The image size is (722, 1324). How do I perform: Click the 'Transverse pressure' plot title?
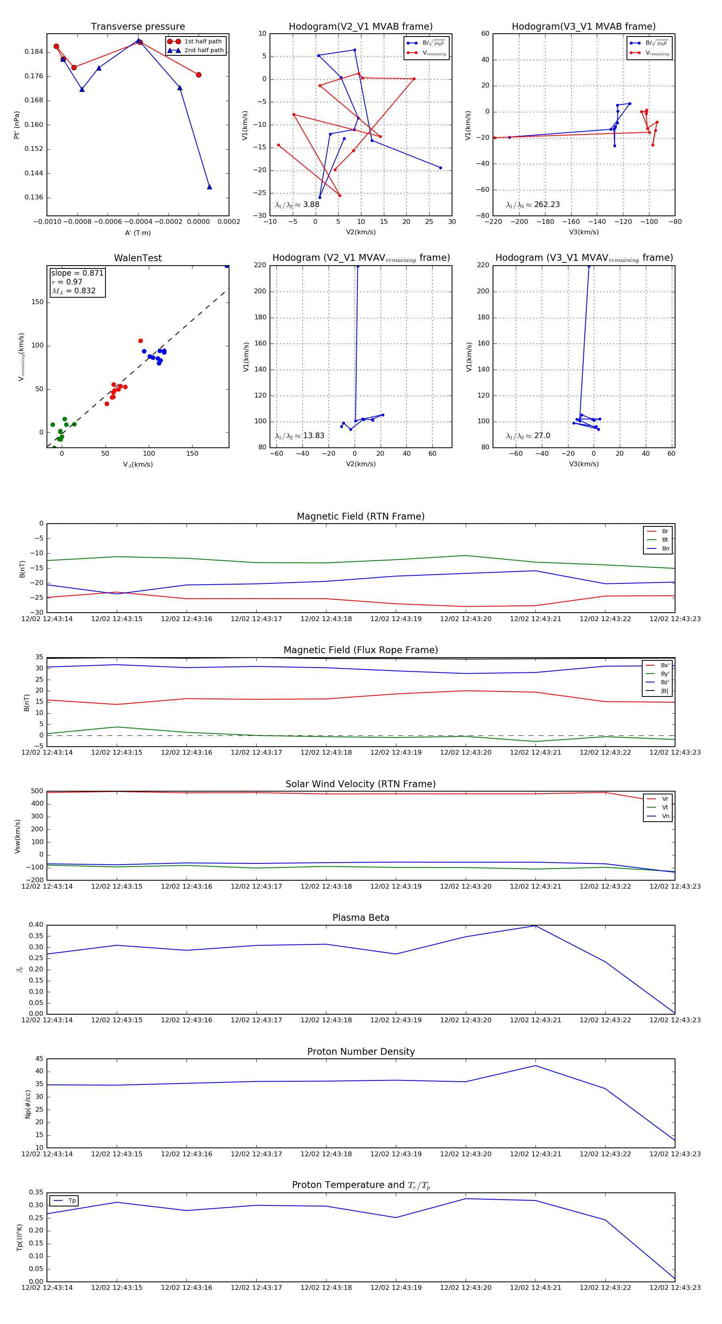click(x=138, y=27)
